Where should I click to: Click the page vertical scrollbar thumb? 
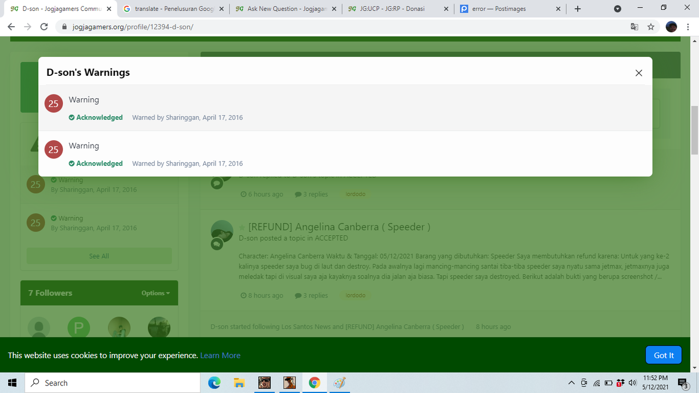[x=695, y=130]
